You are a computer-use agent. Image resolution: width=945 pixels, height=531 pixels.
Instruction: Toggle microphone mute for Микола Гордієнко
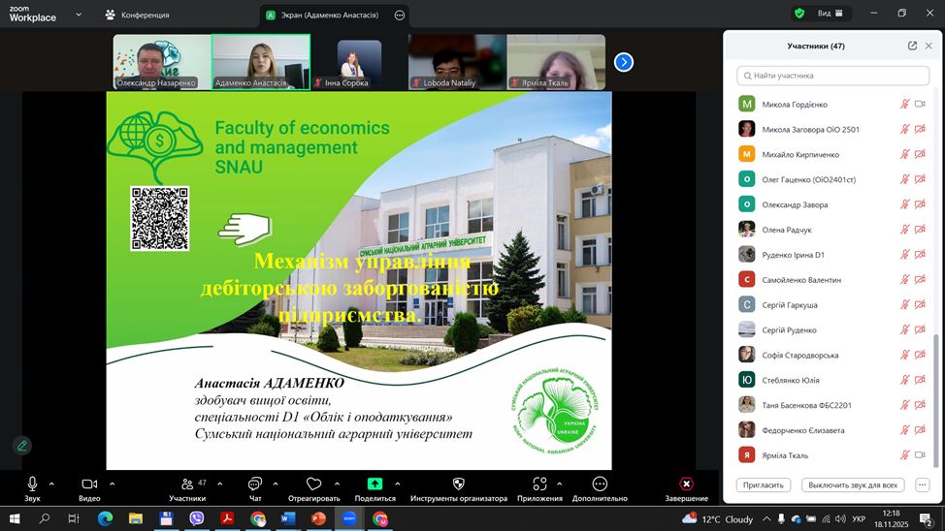(x=904, y=104)
